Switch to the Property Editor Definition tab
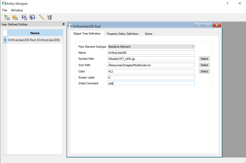Viewport: 246px width, 163px height. tap(123, 34)
